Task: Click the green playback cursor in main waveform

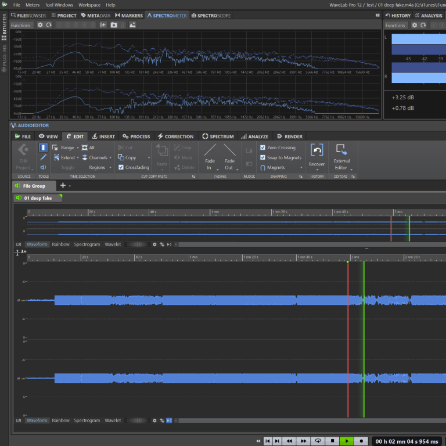Action: coord(364,337)
